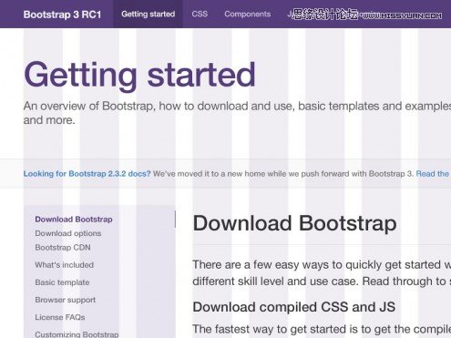Open Bootstrap CDN sidebar entry
451x338 pixels.
click(x=63, y=248)
